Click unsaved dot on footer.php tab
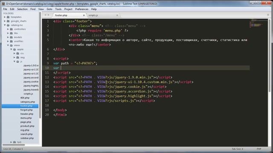Screen dimensions: 273x153 pyautogui.click(x=84, y=15)
